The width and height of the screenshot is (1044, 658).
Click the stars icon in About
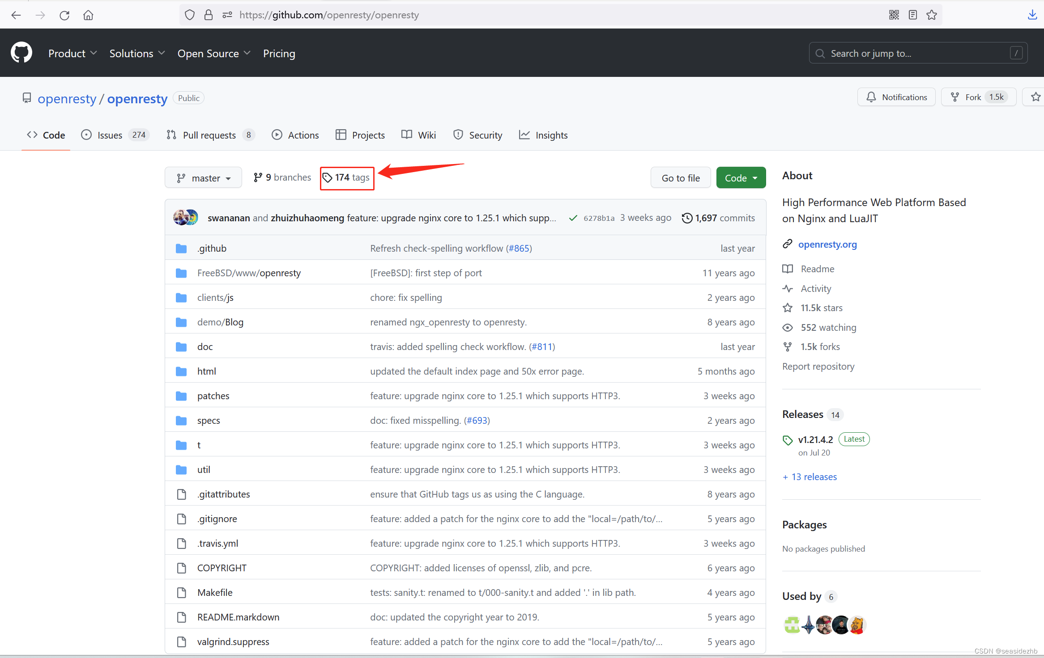point(788,308)
